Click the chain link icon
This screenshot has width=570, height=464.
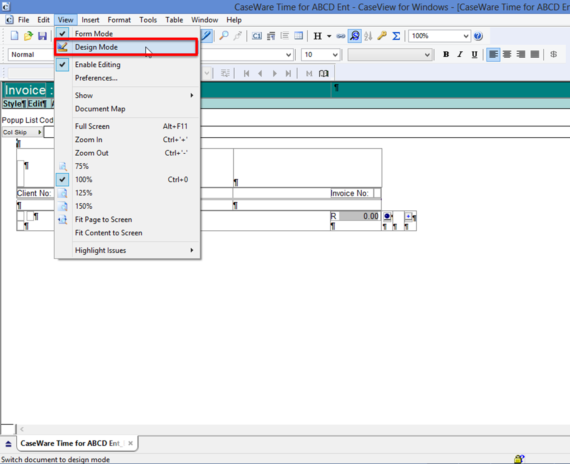[x=341, y=36]
